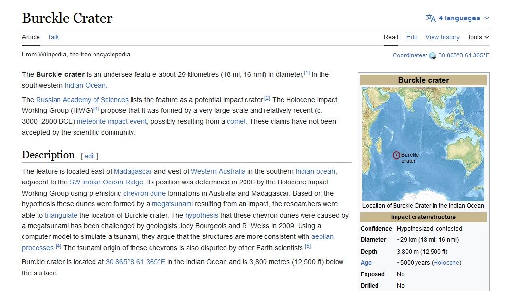Screen dimensions: 528x291
Task: Open the Description section's Indian ocean link
Action: [x=315, y=172]
